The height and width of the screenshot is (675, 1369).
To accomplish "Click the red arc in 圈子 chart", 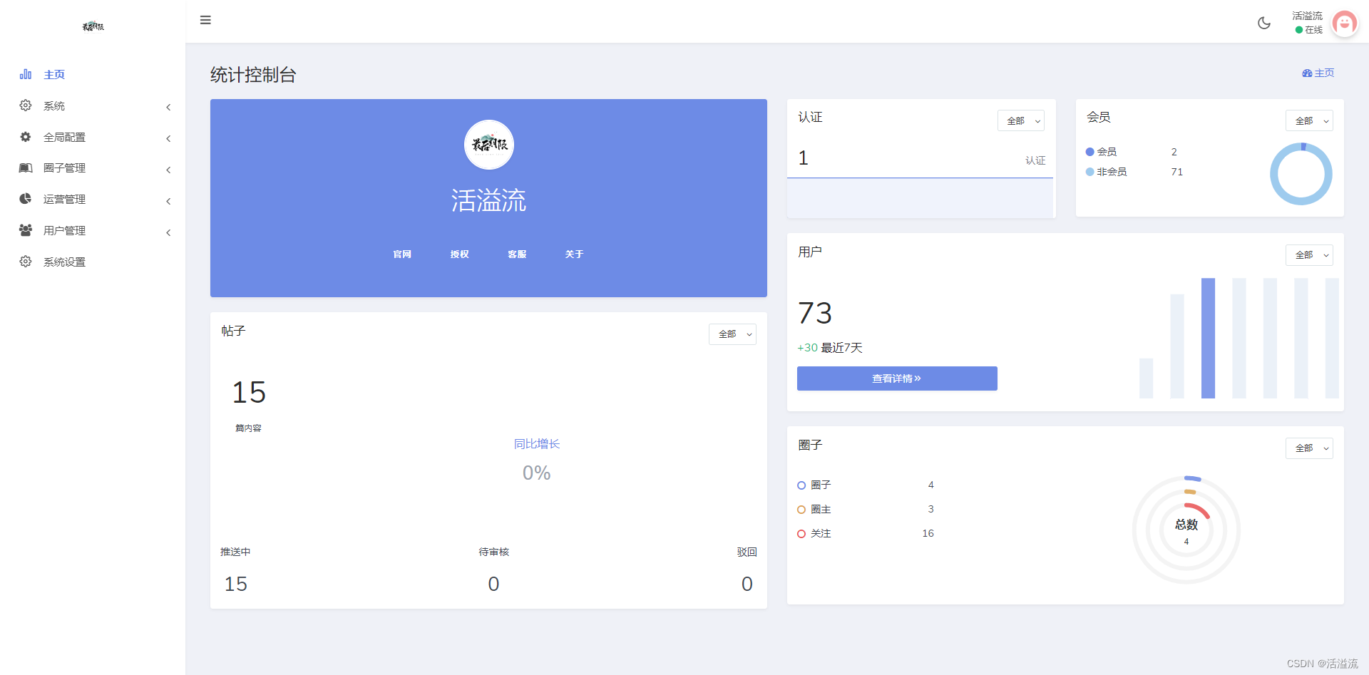I will click(x=1199, y=510).
